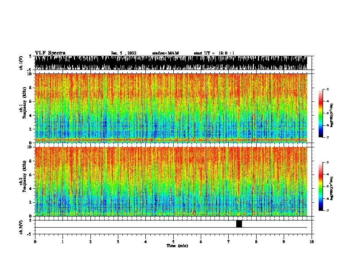Click the "10" tick on the time axis

point(312,242)
